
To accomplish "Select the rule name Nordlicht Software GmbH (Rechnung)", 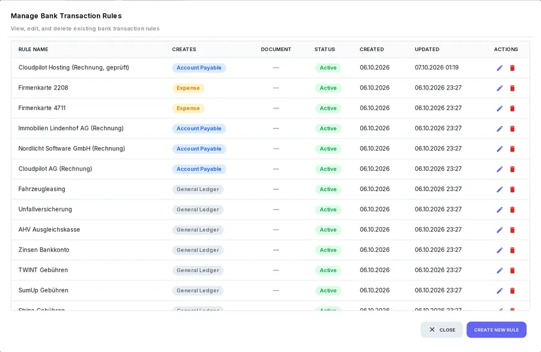I will [72, 148].
